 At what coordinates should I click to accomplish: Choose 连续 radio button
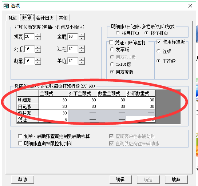pyautogui.click(x=159, y=51)
